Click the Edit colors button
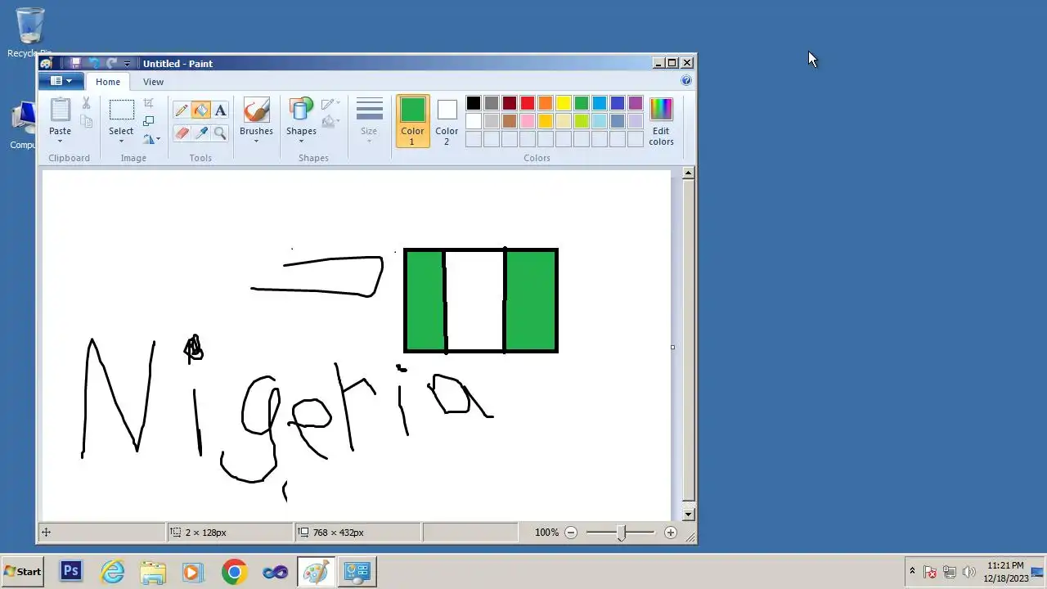Image resolution: width=1047 pixels, height=589 pixels. (661, 121)
